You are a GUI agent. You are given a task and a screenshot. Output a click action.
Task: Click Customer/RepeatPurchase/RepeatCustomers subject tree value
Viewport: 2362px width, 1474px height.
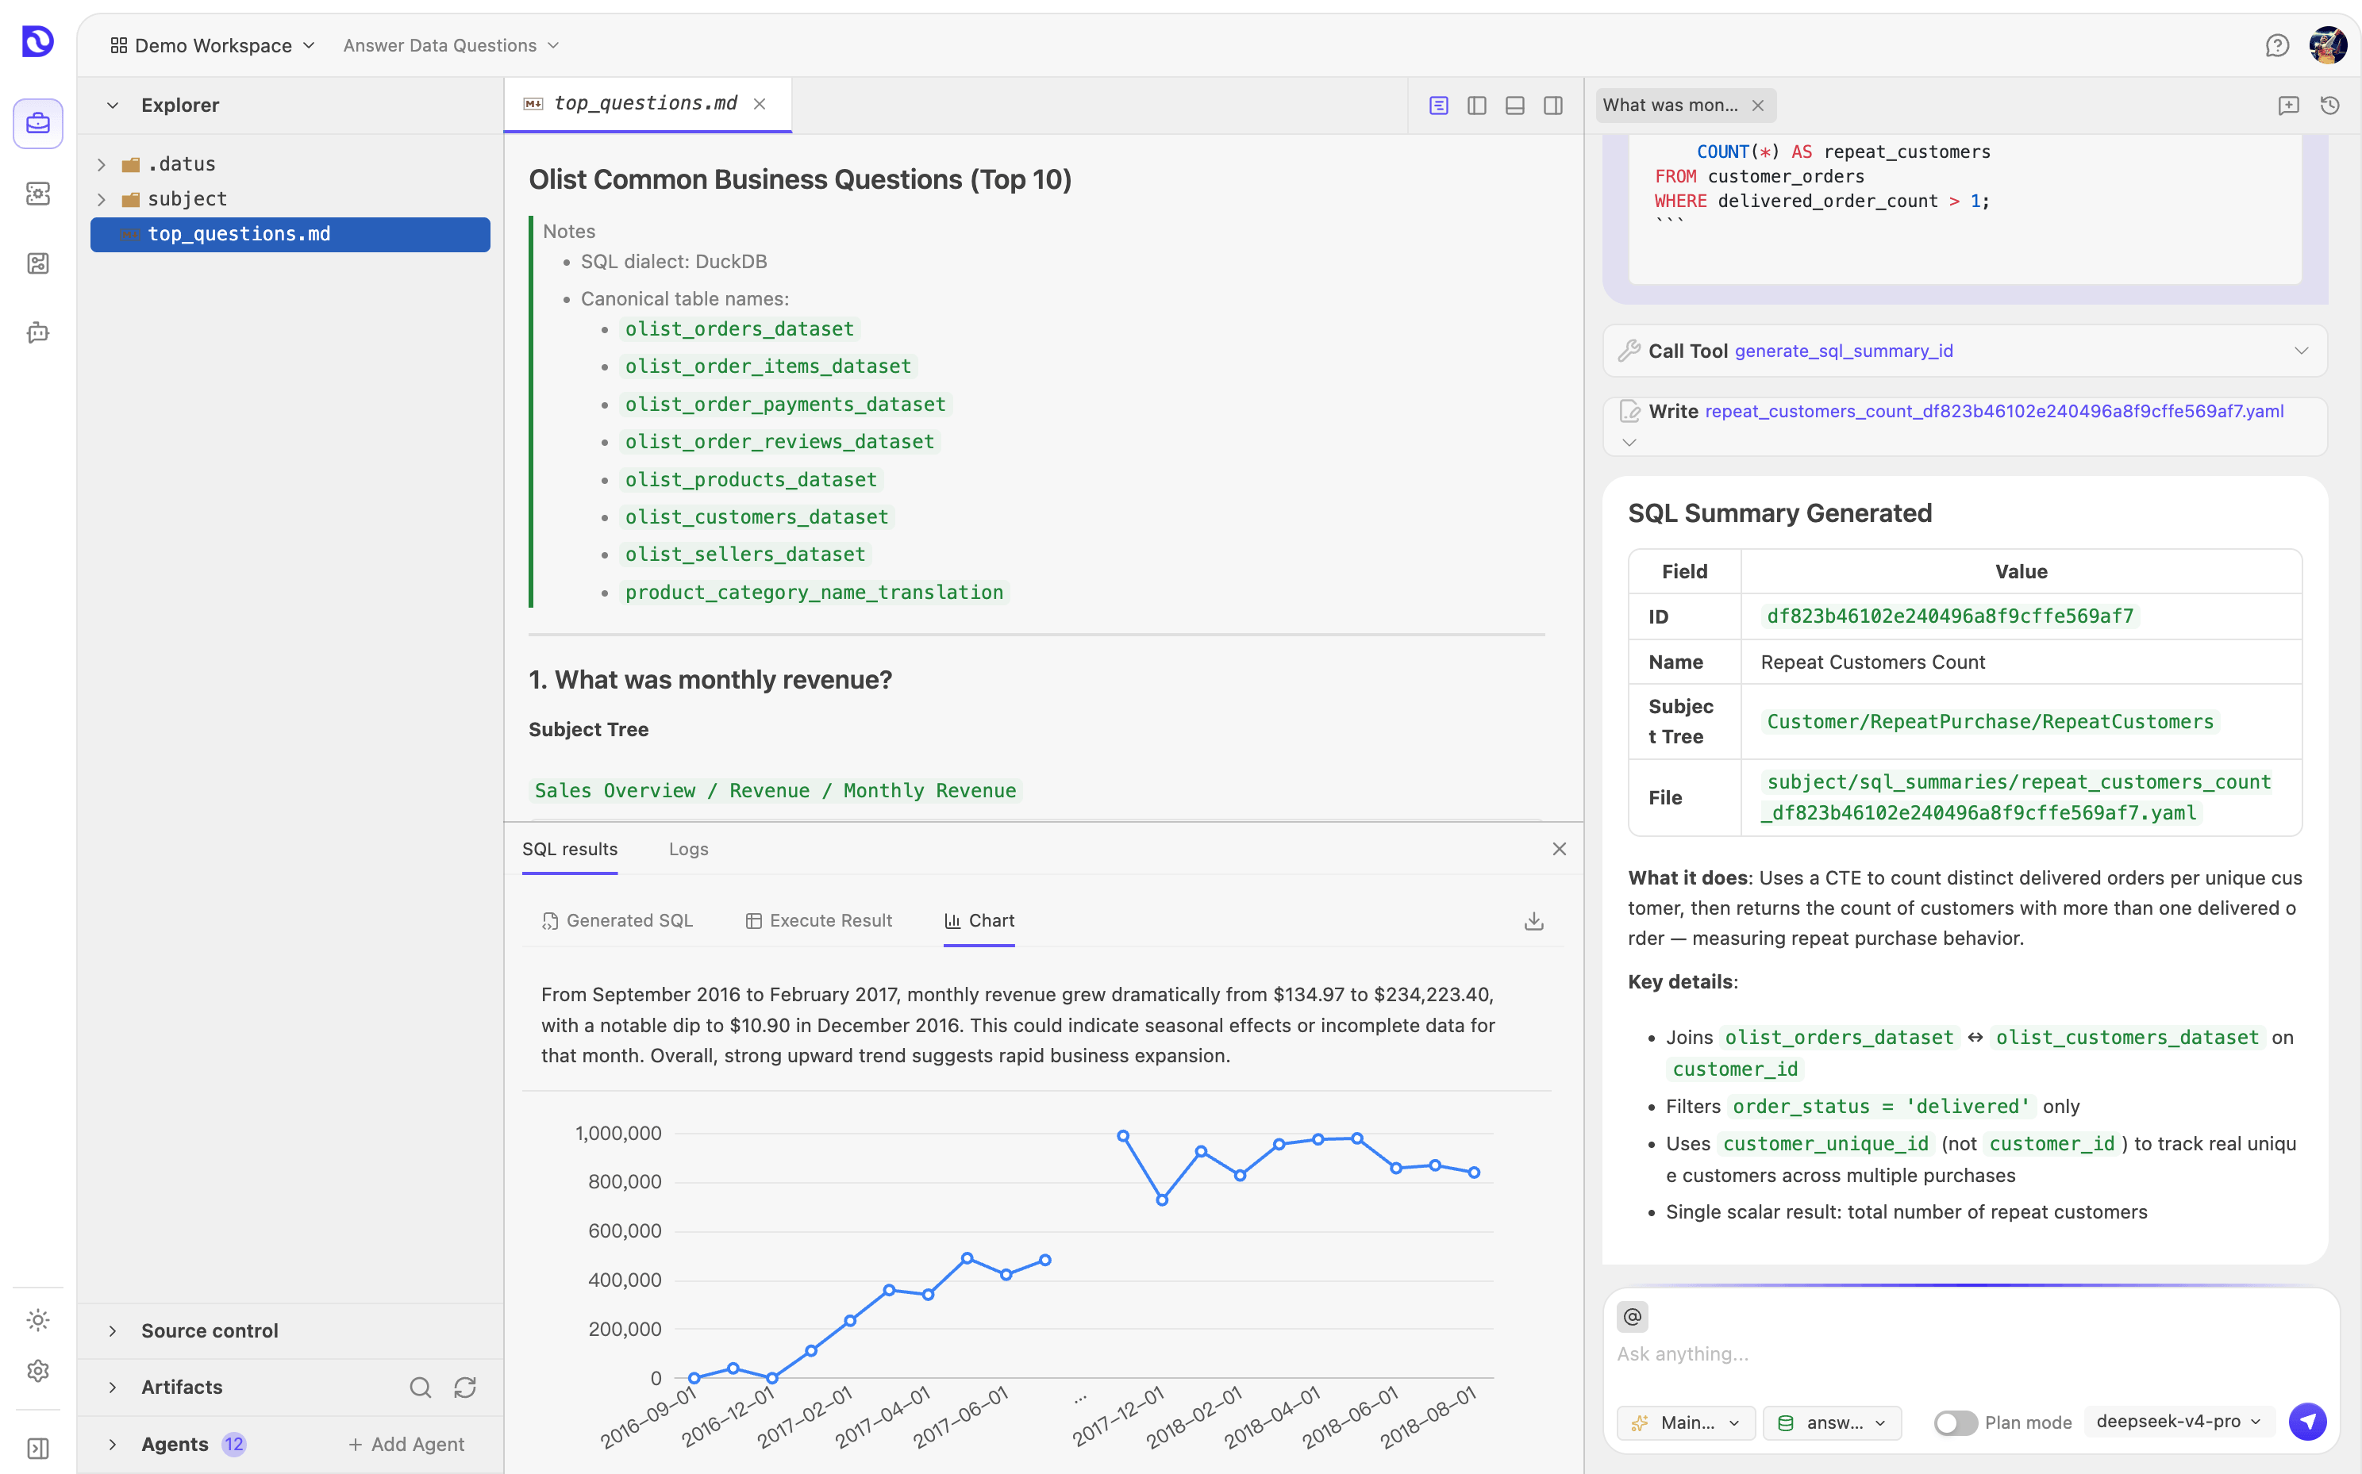point(1991,723)
